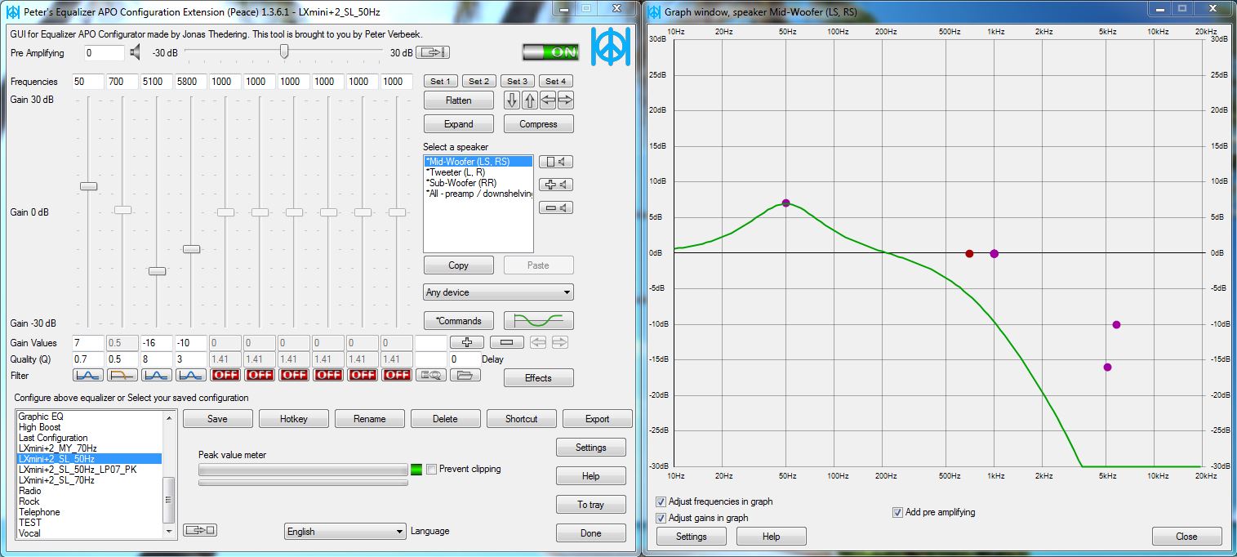Viewport: 1237px width, 557px height.
Task: Add a speaker with the plus speaker icon
Action: tap(556, 185)
